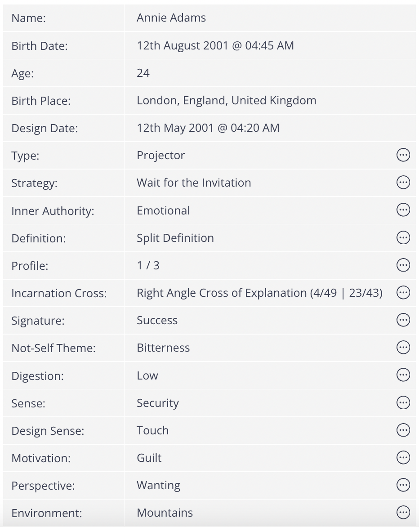The height and width of the screenshot is (527, 419).
Task: Open details icon next to Inner Authority
Action: click(403, 210)
